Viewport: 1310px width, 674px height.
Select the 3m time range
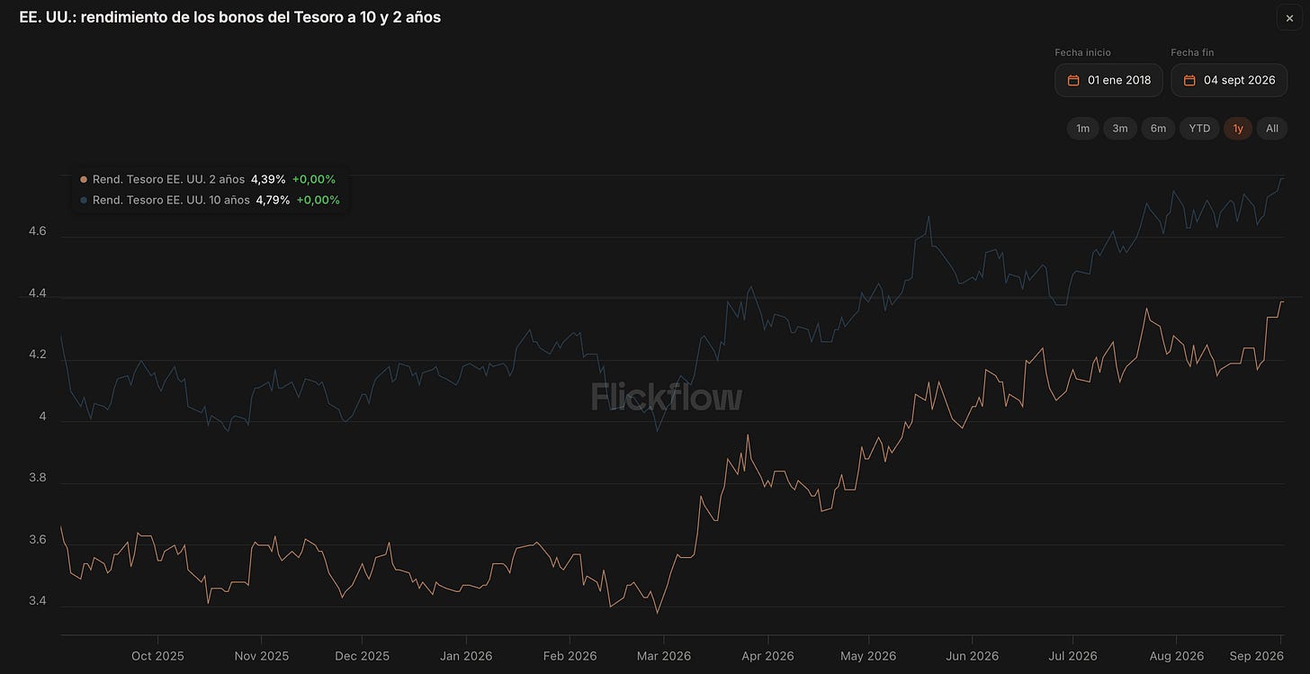[1120, 129]
